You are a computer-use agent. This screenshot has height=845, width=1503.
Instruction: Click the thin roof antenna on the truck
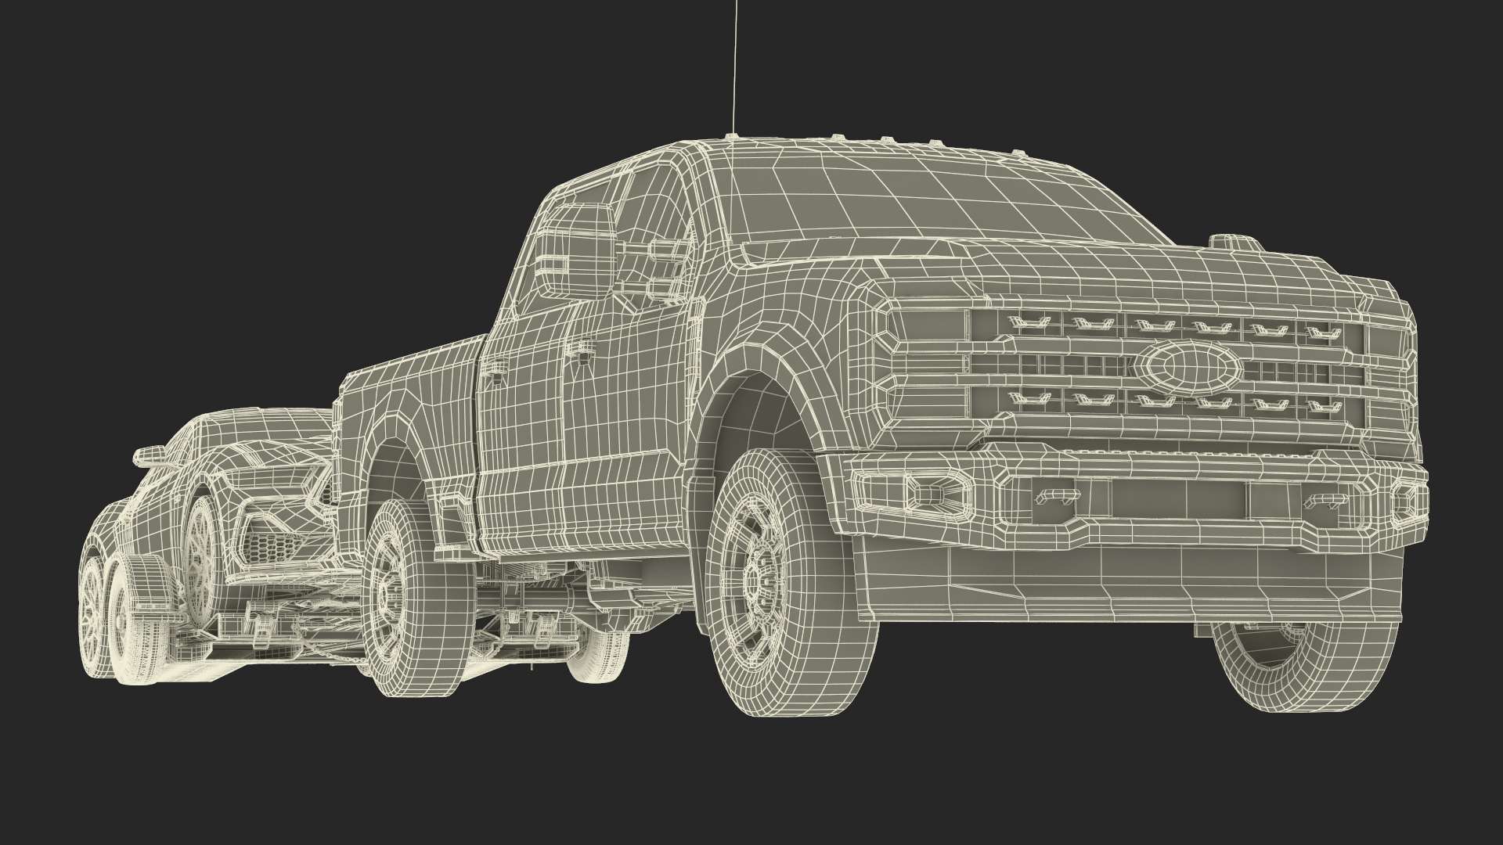(x=734, y=67)
